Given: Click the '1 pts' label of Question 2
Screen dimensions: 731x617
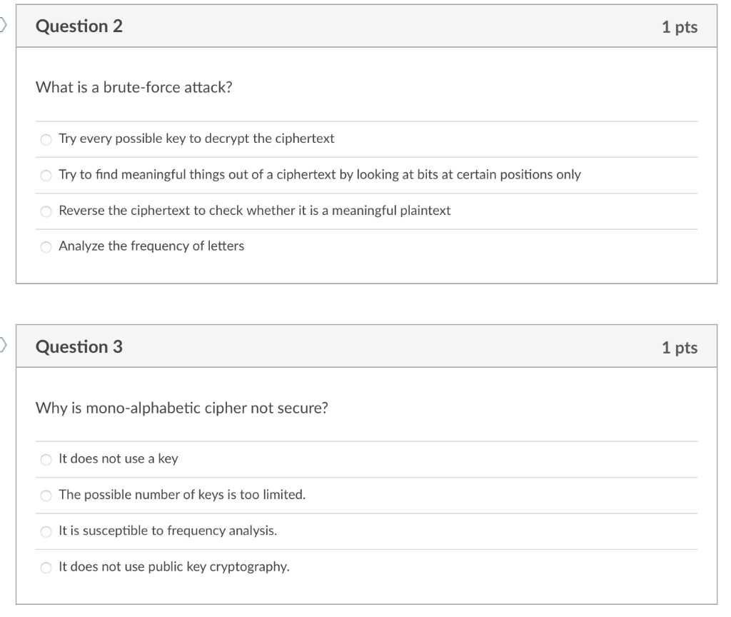Looking at the screenshot, I should pyautogui.click(x=680, y=27).
